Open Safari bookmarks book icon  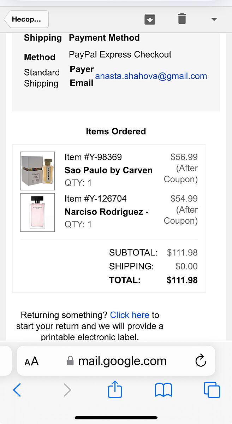click(x=163, y=390)
